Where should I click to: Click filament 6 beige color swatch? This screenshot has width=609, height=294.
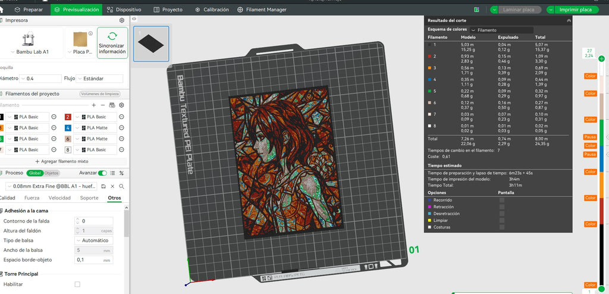click(68, 139)
